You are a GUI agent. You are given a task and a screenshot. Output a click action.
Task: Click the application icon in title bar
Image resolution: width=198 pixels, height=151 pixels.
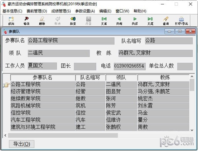tap(4, 4)
